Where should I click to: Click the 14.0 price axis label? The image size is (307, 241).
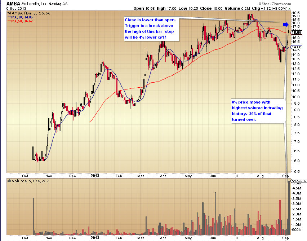(x=296, y=54)
